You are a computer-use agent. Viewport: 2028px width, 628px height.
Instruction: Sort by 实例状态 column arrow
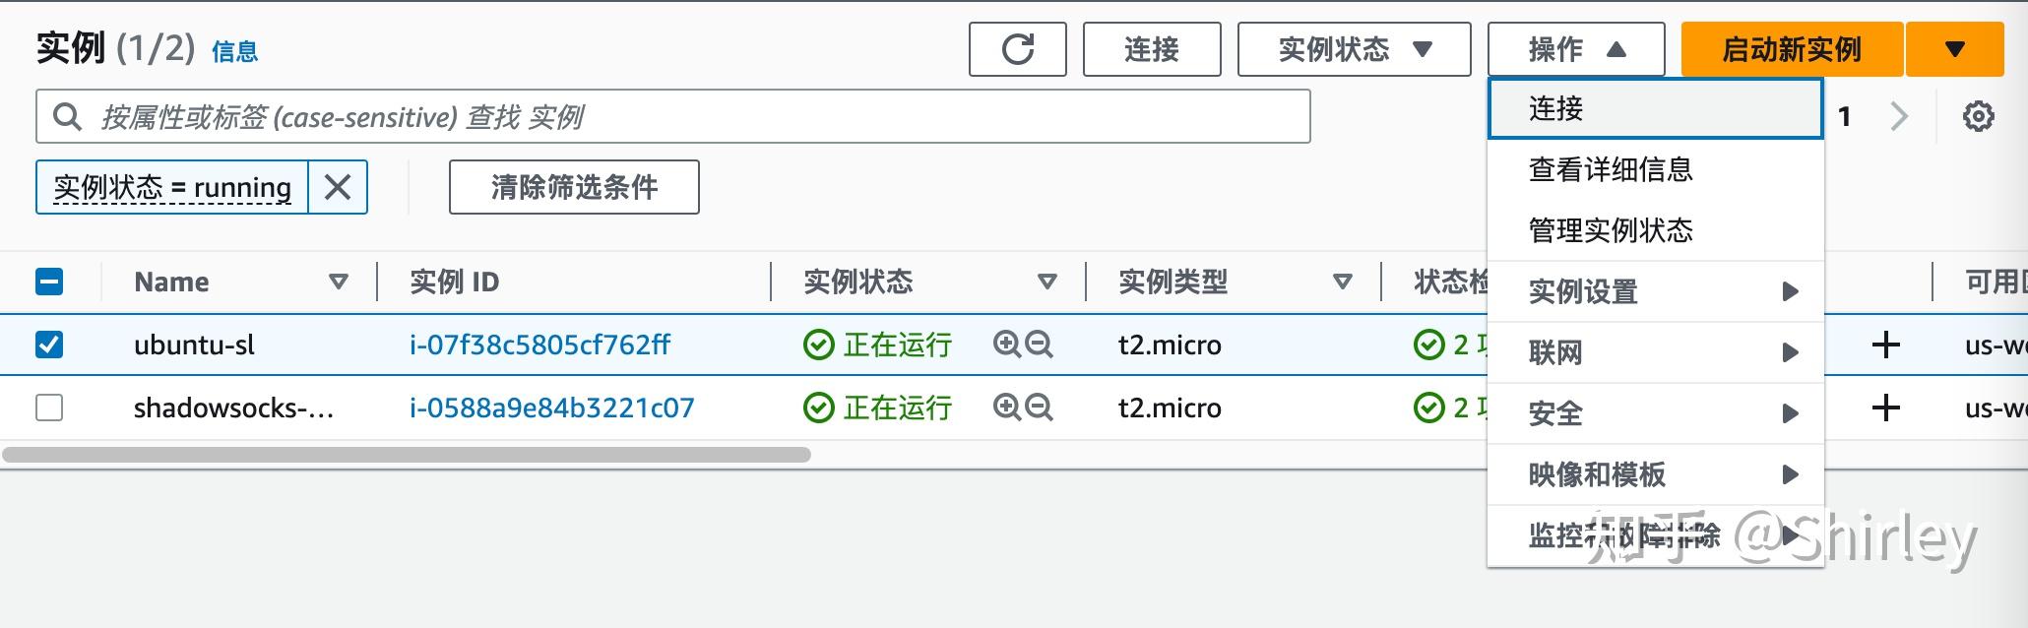click(1047, 283)
